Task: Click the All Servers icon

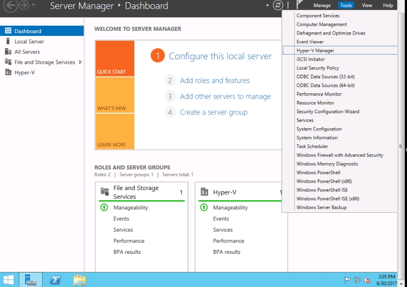Action: coord(8,51)
